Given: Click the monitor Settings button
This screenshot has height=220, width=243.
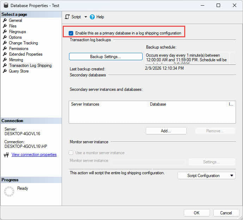Looking at the screenshot, I should (x=212, y=162).
